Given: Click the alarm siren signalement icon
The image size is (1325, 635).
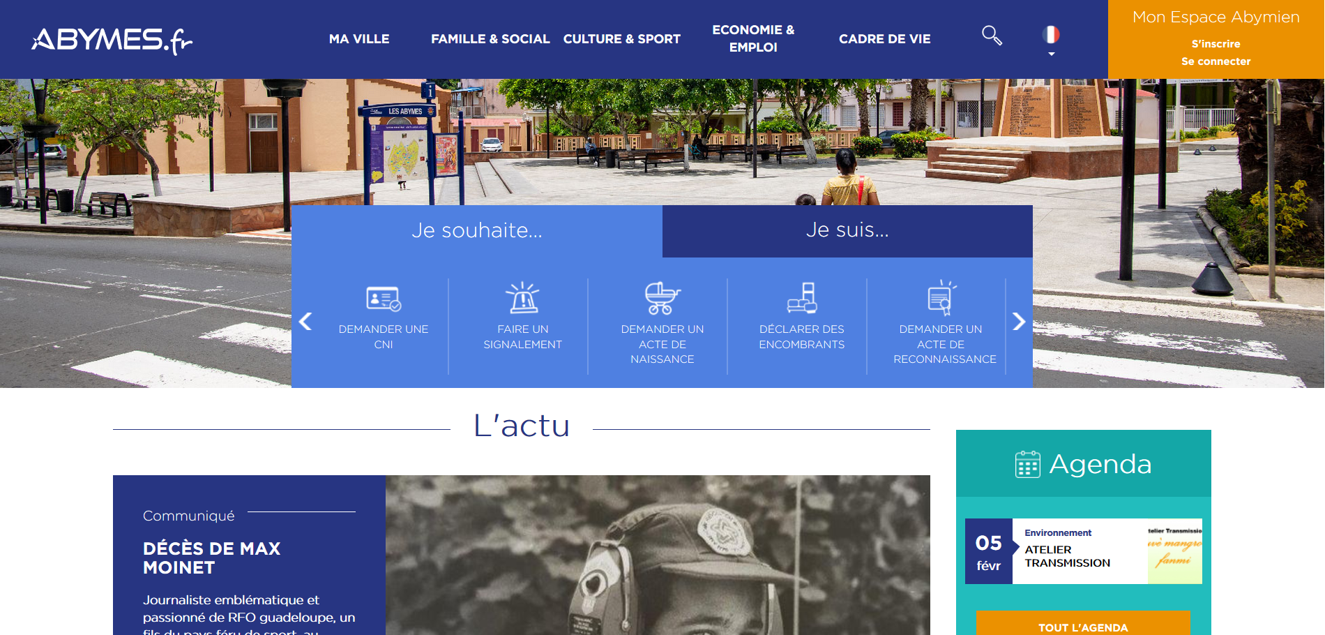Looking at the screenshot, I should (522, 298).
